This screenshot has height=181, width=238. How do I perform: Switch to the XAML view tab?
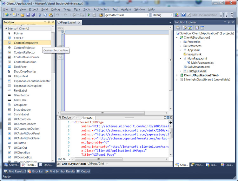pyautogui.click(x=89, y=118)
